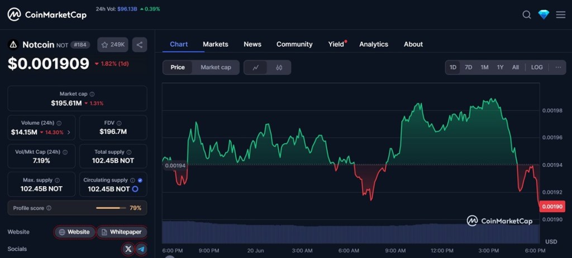Click the red 0.00190 current price label
Viewport: 572px width, 258px height.
pos(552,206)
